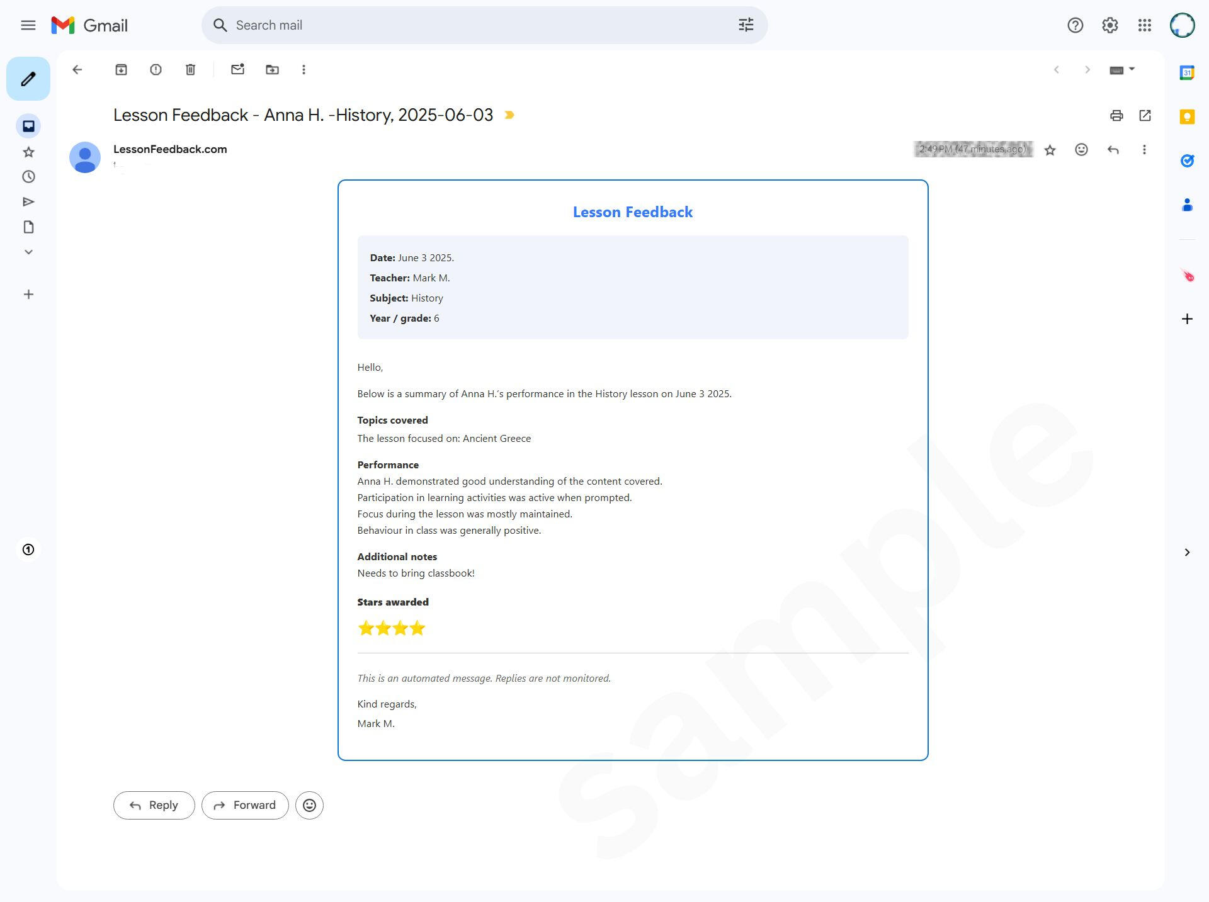
Task: Print the email
Action: [1116, 115]
